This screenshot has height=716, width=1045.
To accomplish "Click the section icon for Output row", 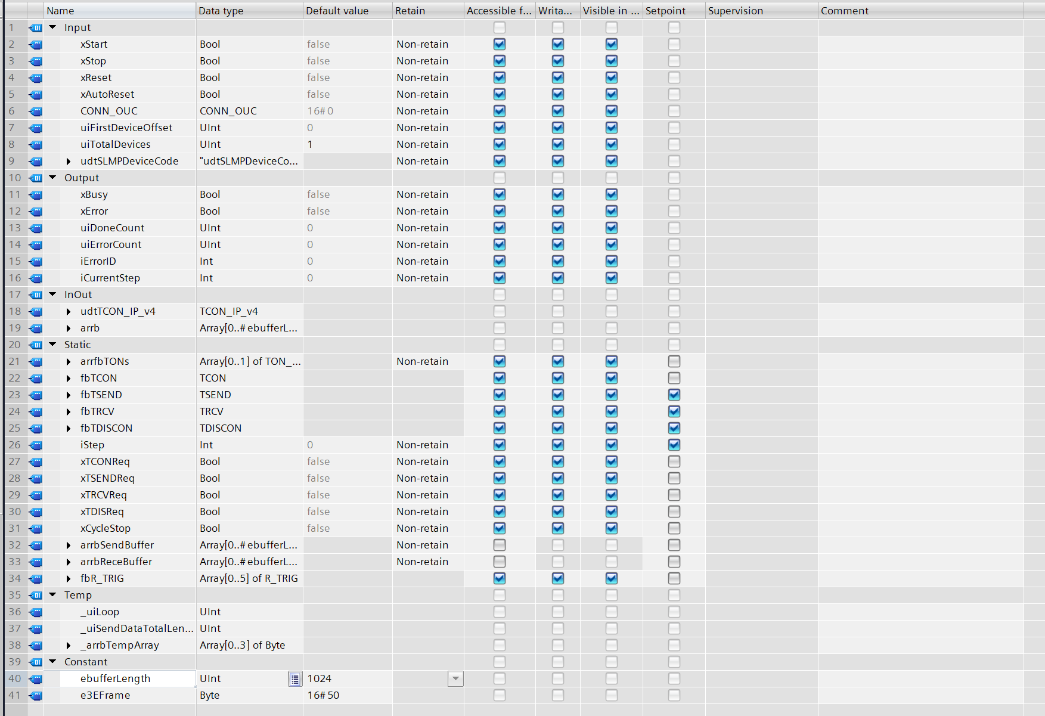I will [x=36, y=178].
